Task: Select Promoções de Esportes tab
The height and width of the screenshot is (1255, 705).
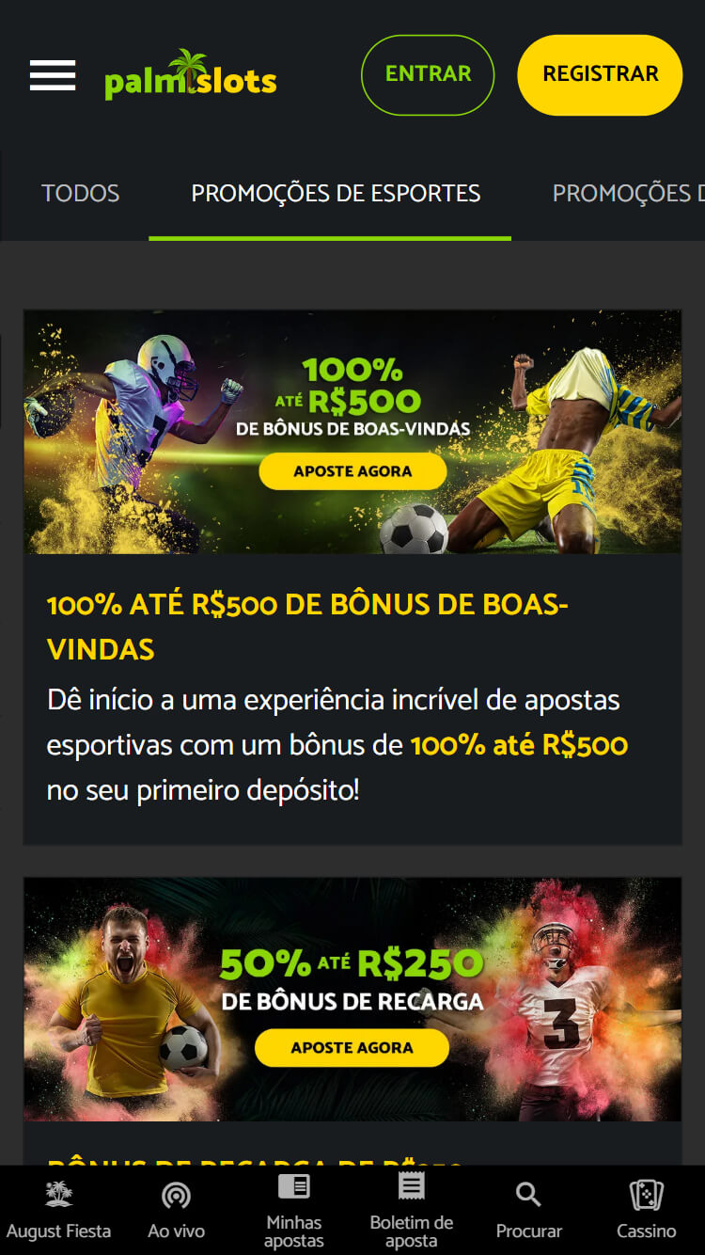Action: point(336,194)
